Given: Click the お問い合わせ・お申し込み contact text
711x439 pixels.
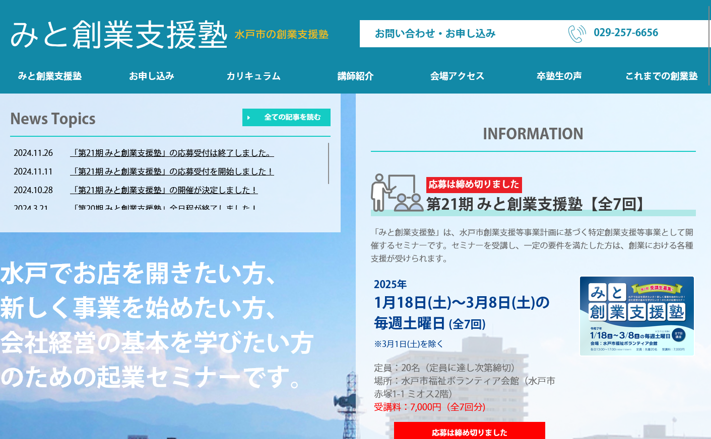Looking at the screenshot, I should 435,34.
